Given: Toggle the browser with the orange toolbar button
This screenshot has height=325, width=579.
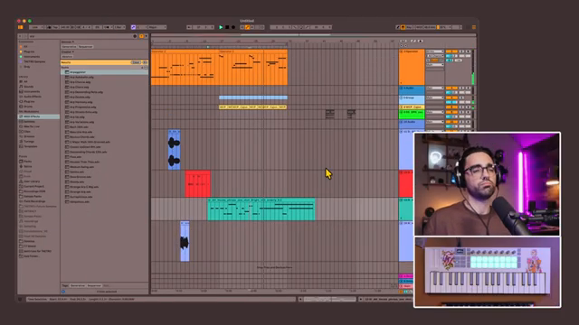Looking at the screenshot, I should 20,27.
